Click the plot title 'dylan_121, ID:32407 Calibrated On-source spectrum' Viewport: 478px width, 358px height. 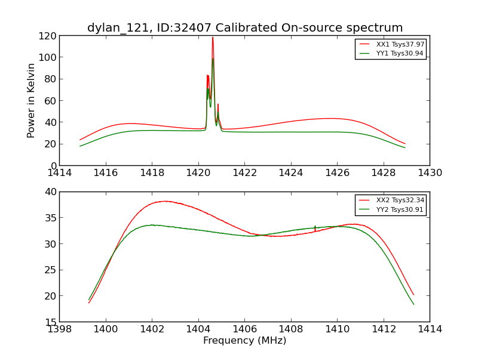245,27
